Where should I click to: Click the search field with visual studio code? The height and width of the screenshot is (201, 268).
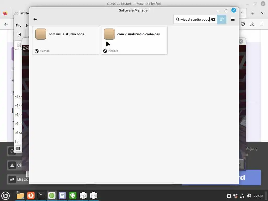coord(195,19)
